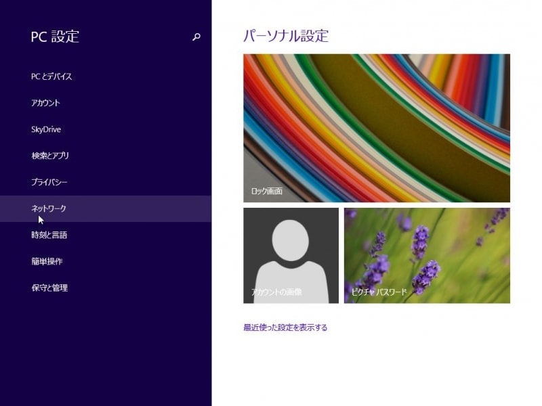Open the settings search with the magnifier icon
Image resolution: width=542 pixels, height=406 pixels.
coord(196,37)
